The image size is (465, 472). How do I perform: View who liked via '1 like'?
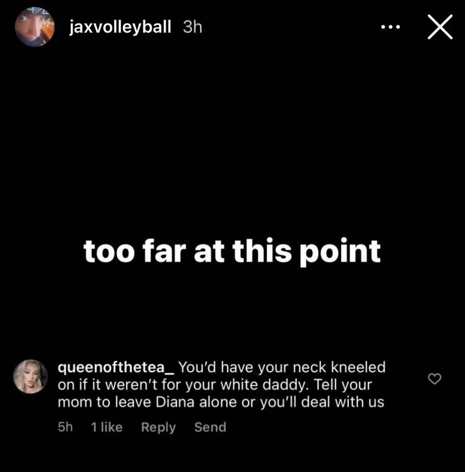pos(106,427)
